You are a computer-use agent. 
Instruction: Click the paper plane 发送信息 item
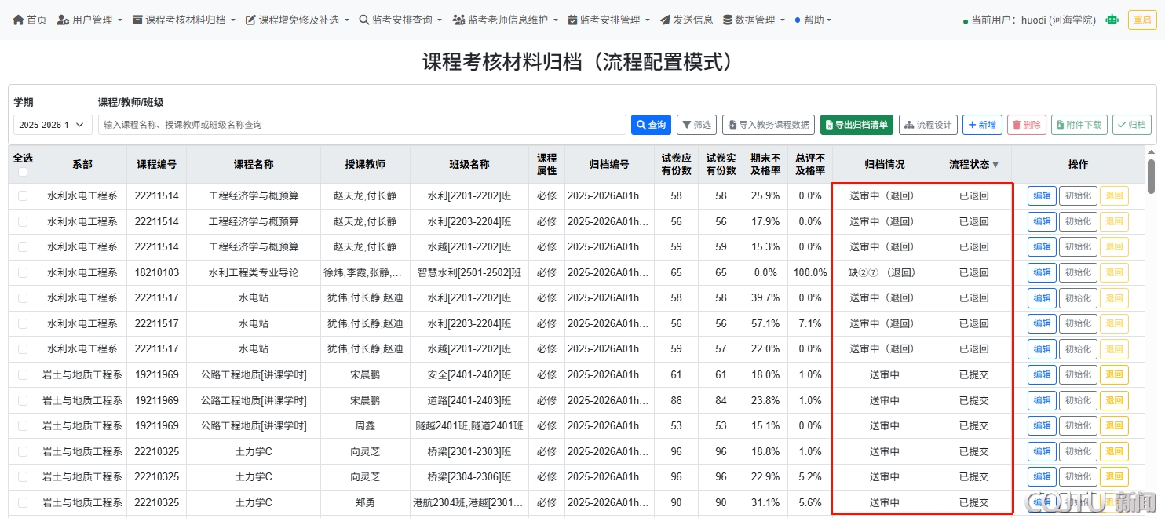[686, 20]
